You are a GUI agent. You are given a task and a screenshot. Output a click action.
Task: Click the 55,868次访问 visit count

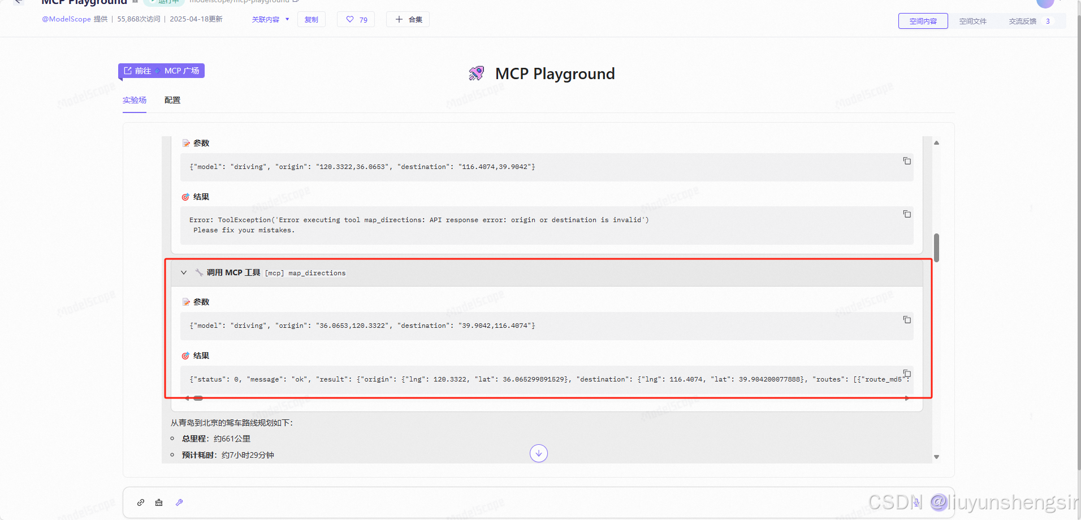pyautogui.click(x=139, y=19)
